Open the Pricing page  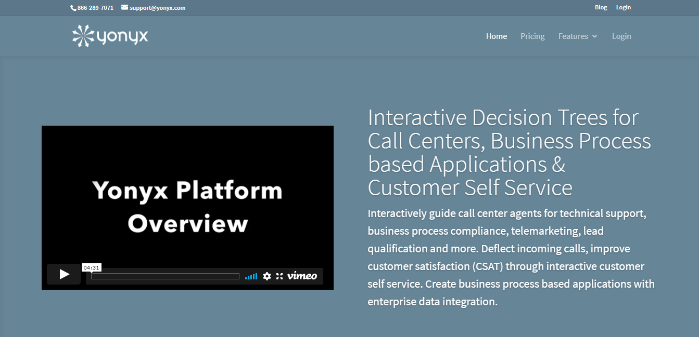(x=532, y=36)
